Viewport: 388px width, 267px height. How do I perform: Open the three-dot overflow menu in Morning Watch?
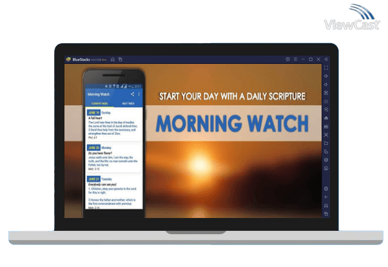click(139, 94)
